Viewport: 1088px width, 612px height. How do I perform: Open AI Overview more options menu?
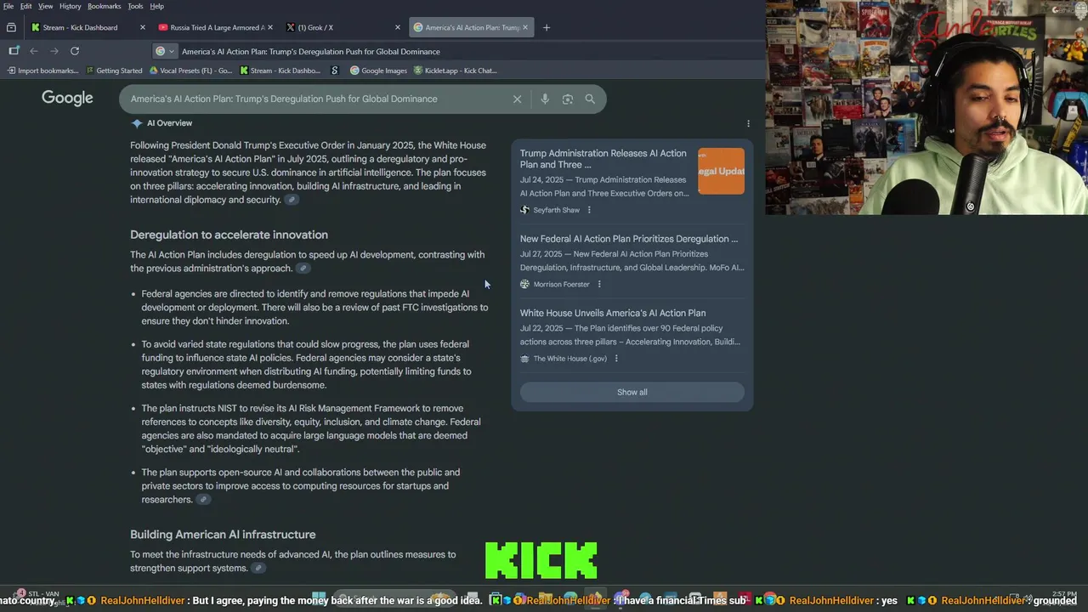(748, 123)
